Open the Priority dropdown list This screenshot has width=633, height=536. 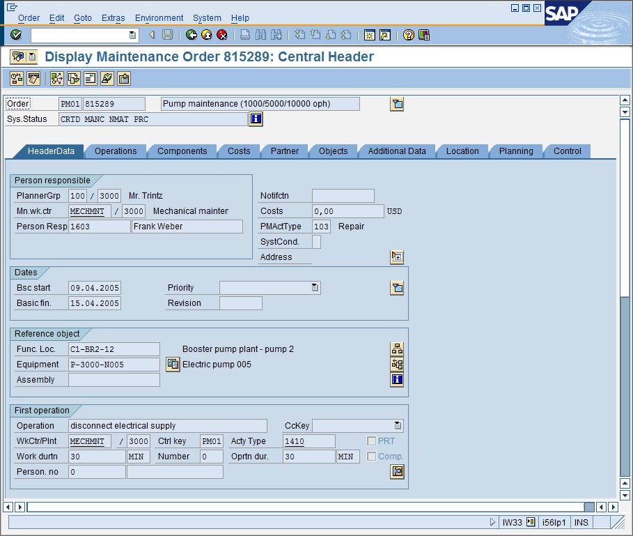tap(315, 288)
